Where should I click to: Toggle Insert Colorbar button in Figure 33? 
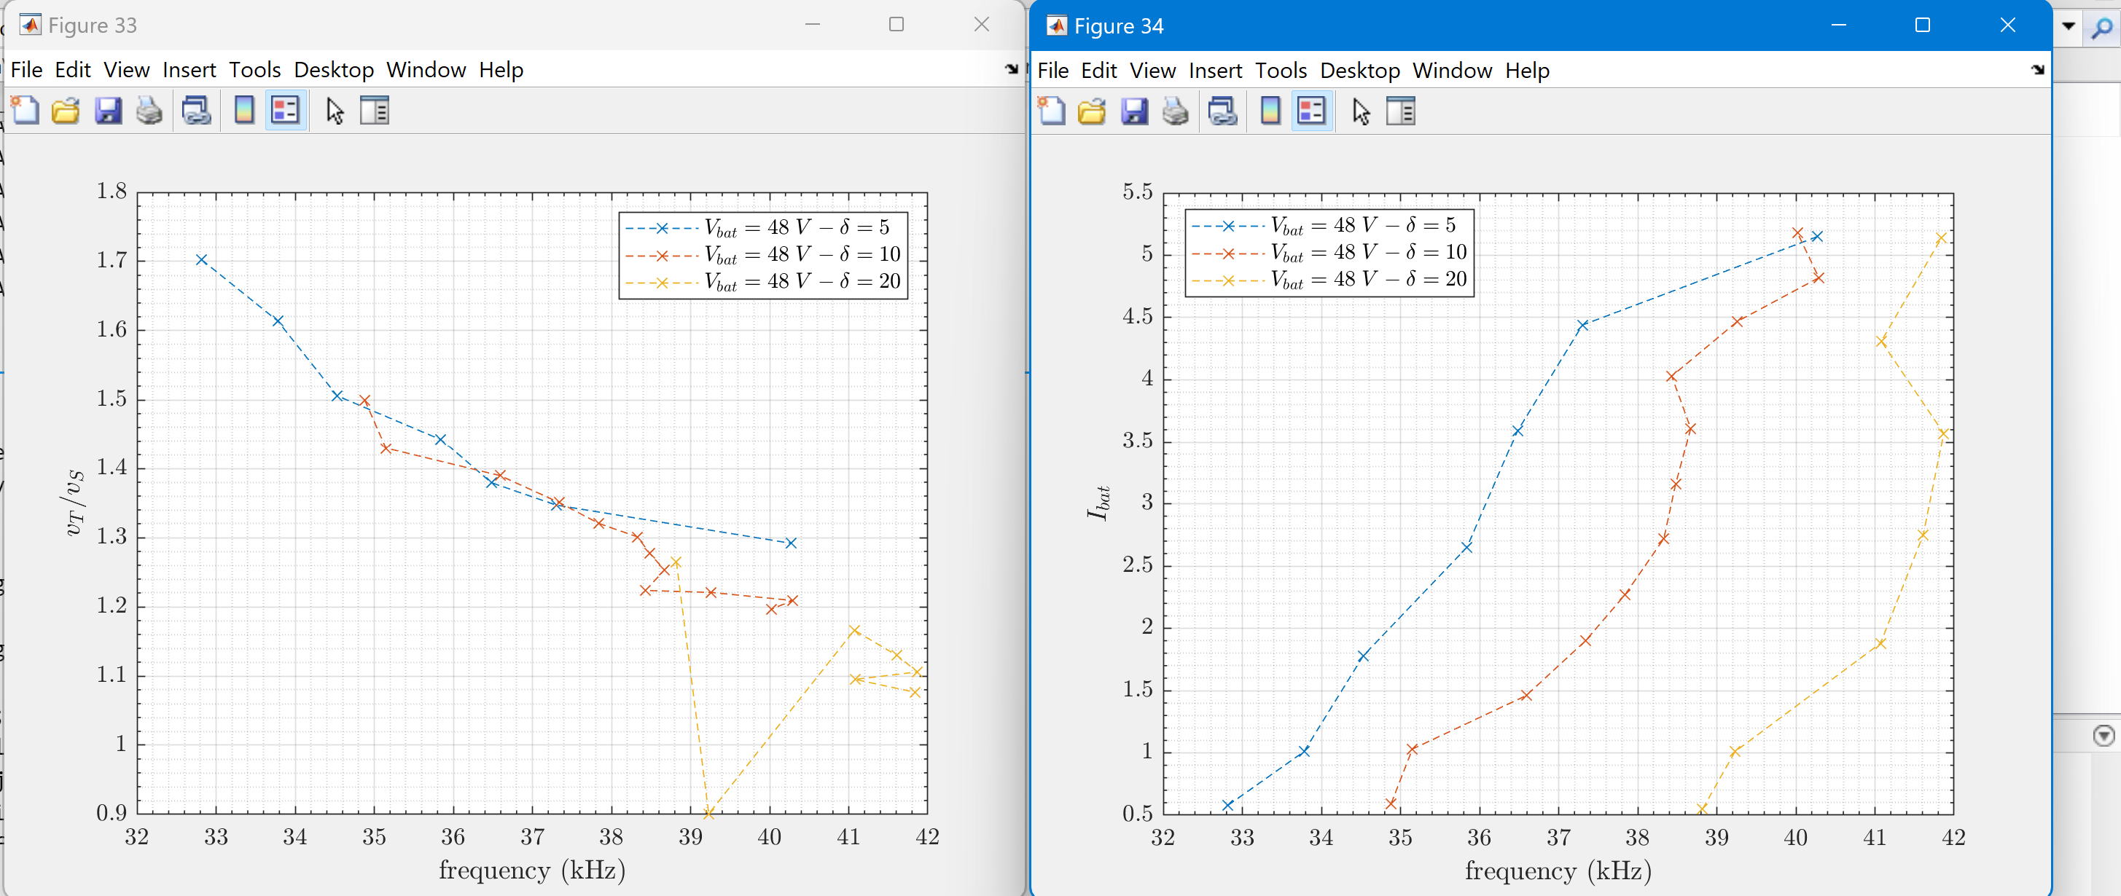coord(245,110)
